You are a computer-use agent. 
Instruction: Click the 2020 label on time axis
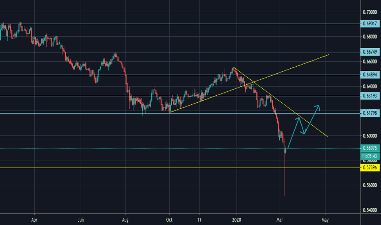point(237,220)
